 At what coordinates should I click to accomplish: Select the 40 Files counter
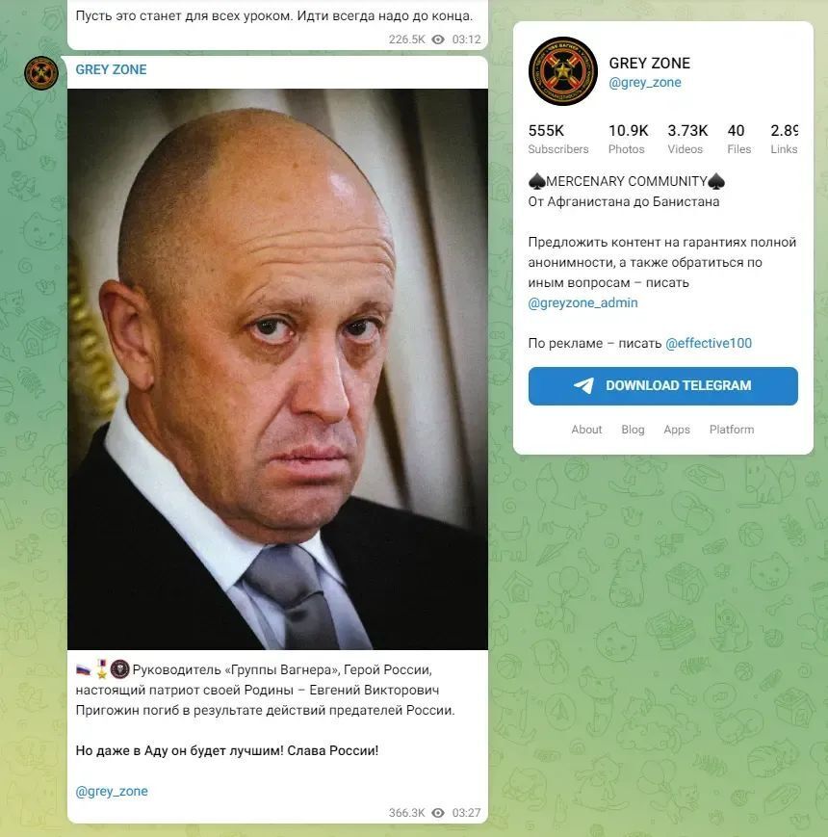pyautogui.click(x=738, y=139)
